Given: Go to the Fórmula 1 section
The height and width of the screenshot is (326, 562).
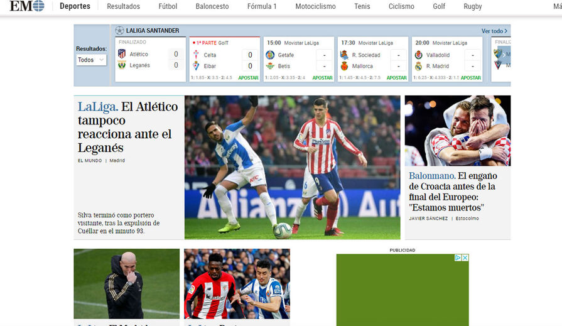Looking at the screenshot, I should 262,6.
